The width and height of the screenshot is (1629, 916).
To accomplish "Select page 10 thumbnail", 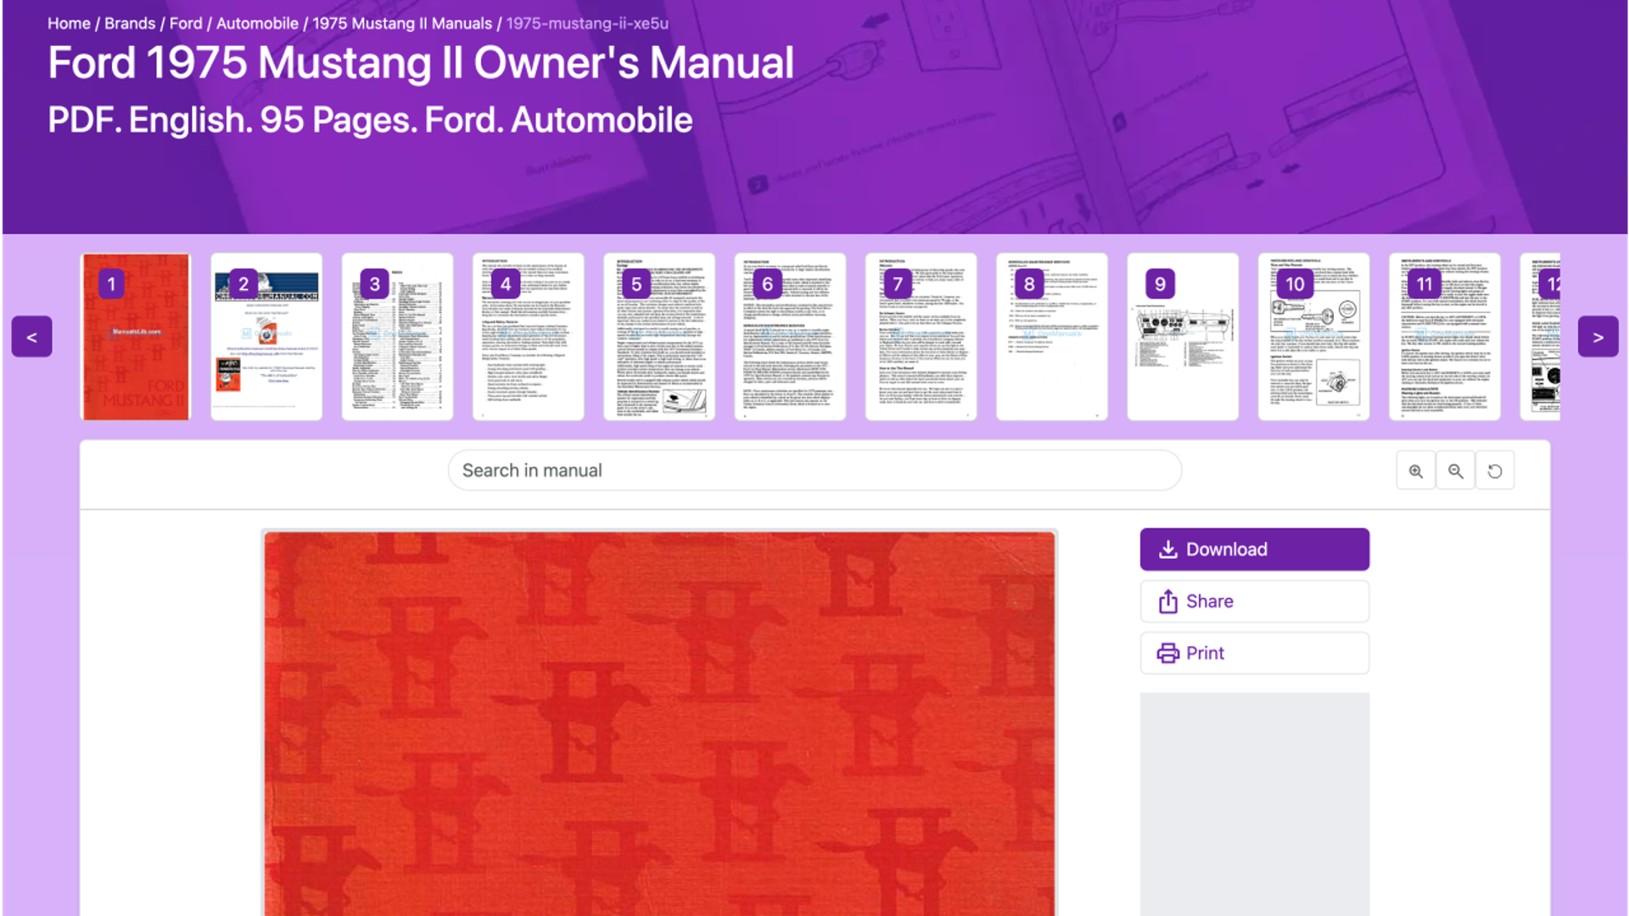I will 1313,337.
